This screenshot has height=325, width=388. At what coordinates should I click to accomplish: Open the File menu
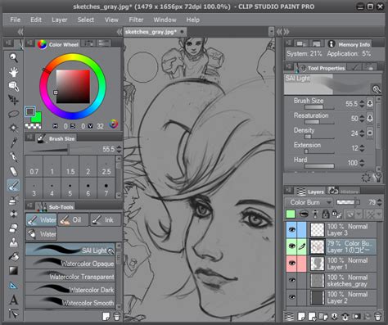pos(15,20)
